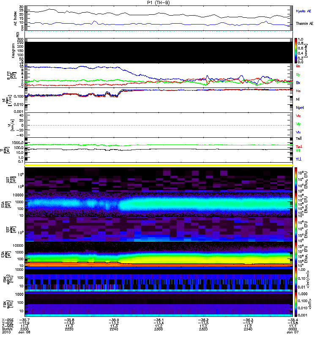The image size is (317, 338).
Task: Click the Jan 06 date label
Action: 25,332
